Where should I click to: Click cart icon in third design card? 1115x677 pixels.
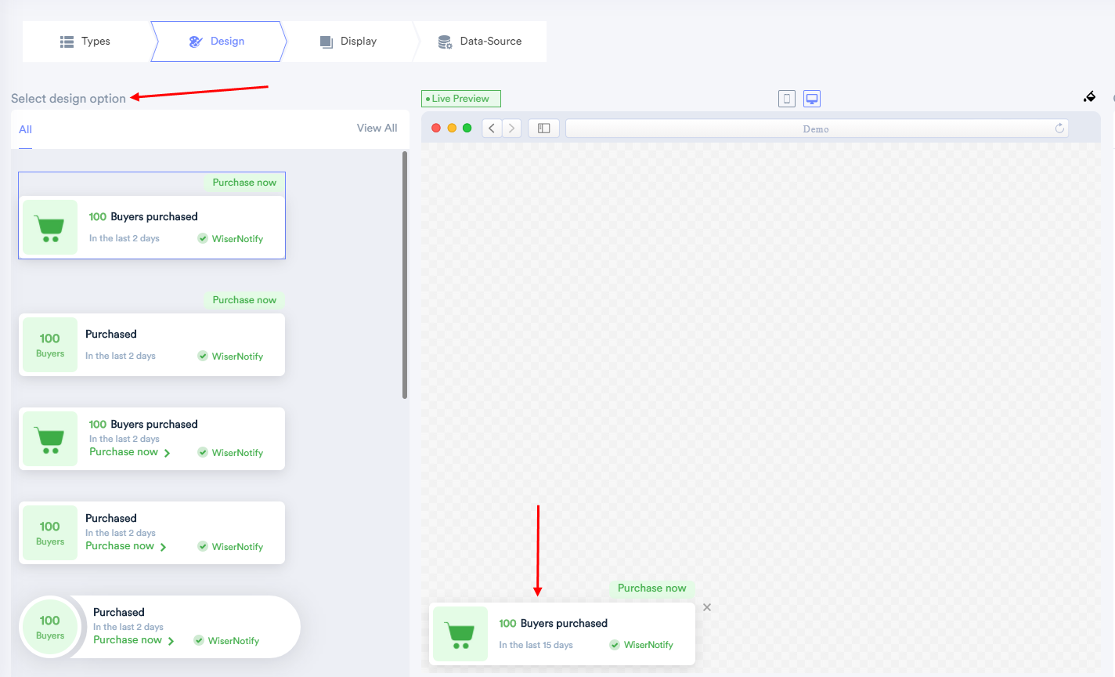click(50, 439)
